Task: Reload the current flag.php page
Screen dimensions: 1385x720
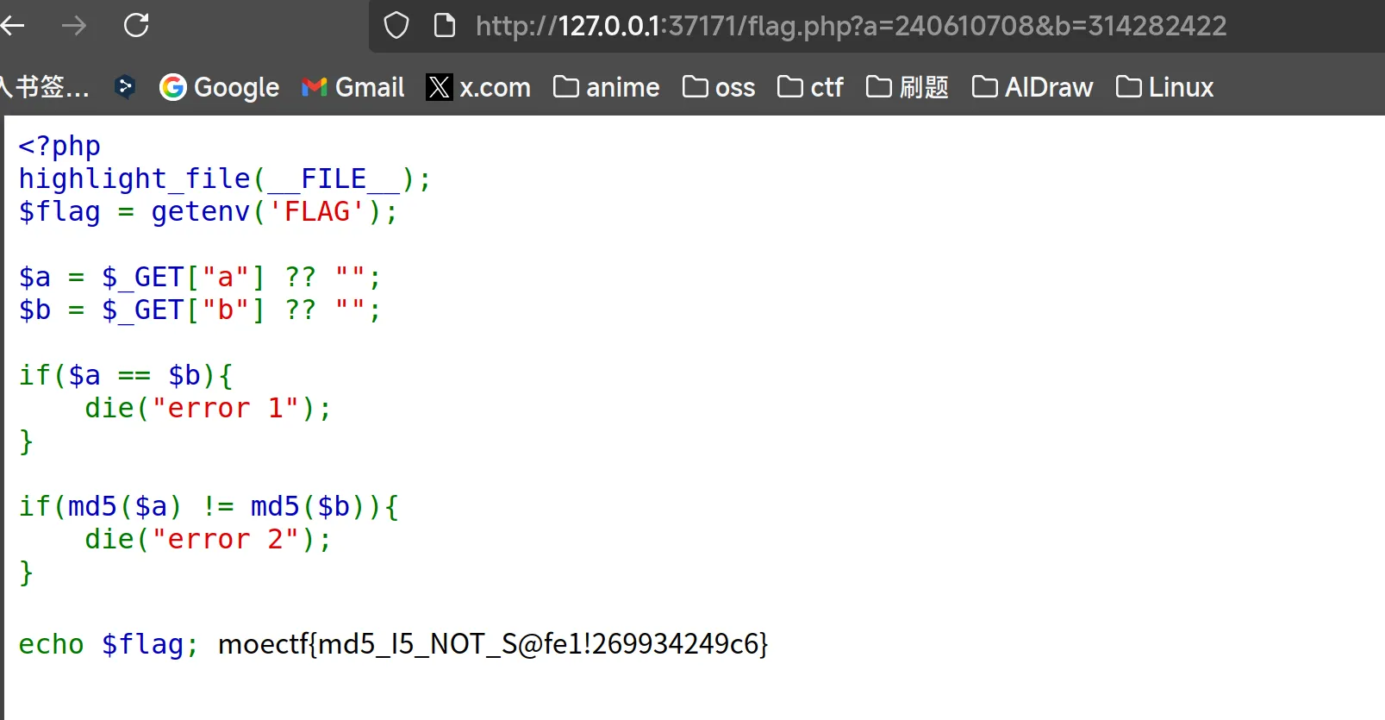Action: point(136,26)
